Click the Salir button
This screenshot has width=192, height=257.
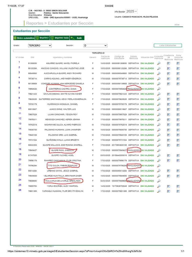click(77, 38)
